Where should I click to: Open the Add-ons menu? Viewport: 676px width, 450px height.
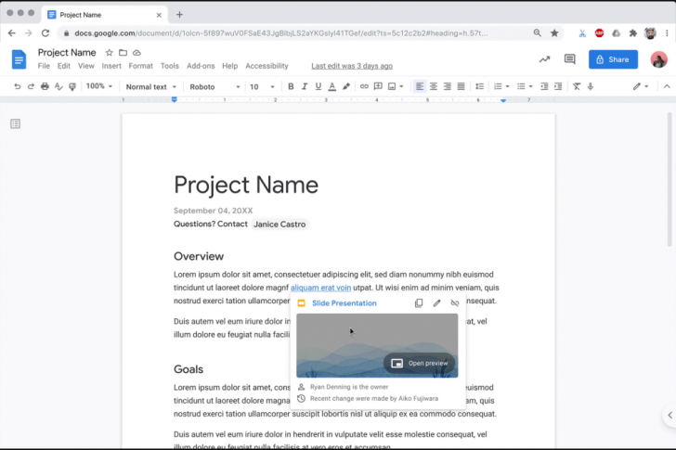point(201,66)
